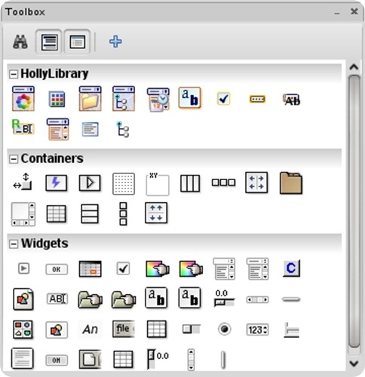This screenshot has height=377, width=365.
Task: Select the Arrow widget icon
Action: click(23, 268)
